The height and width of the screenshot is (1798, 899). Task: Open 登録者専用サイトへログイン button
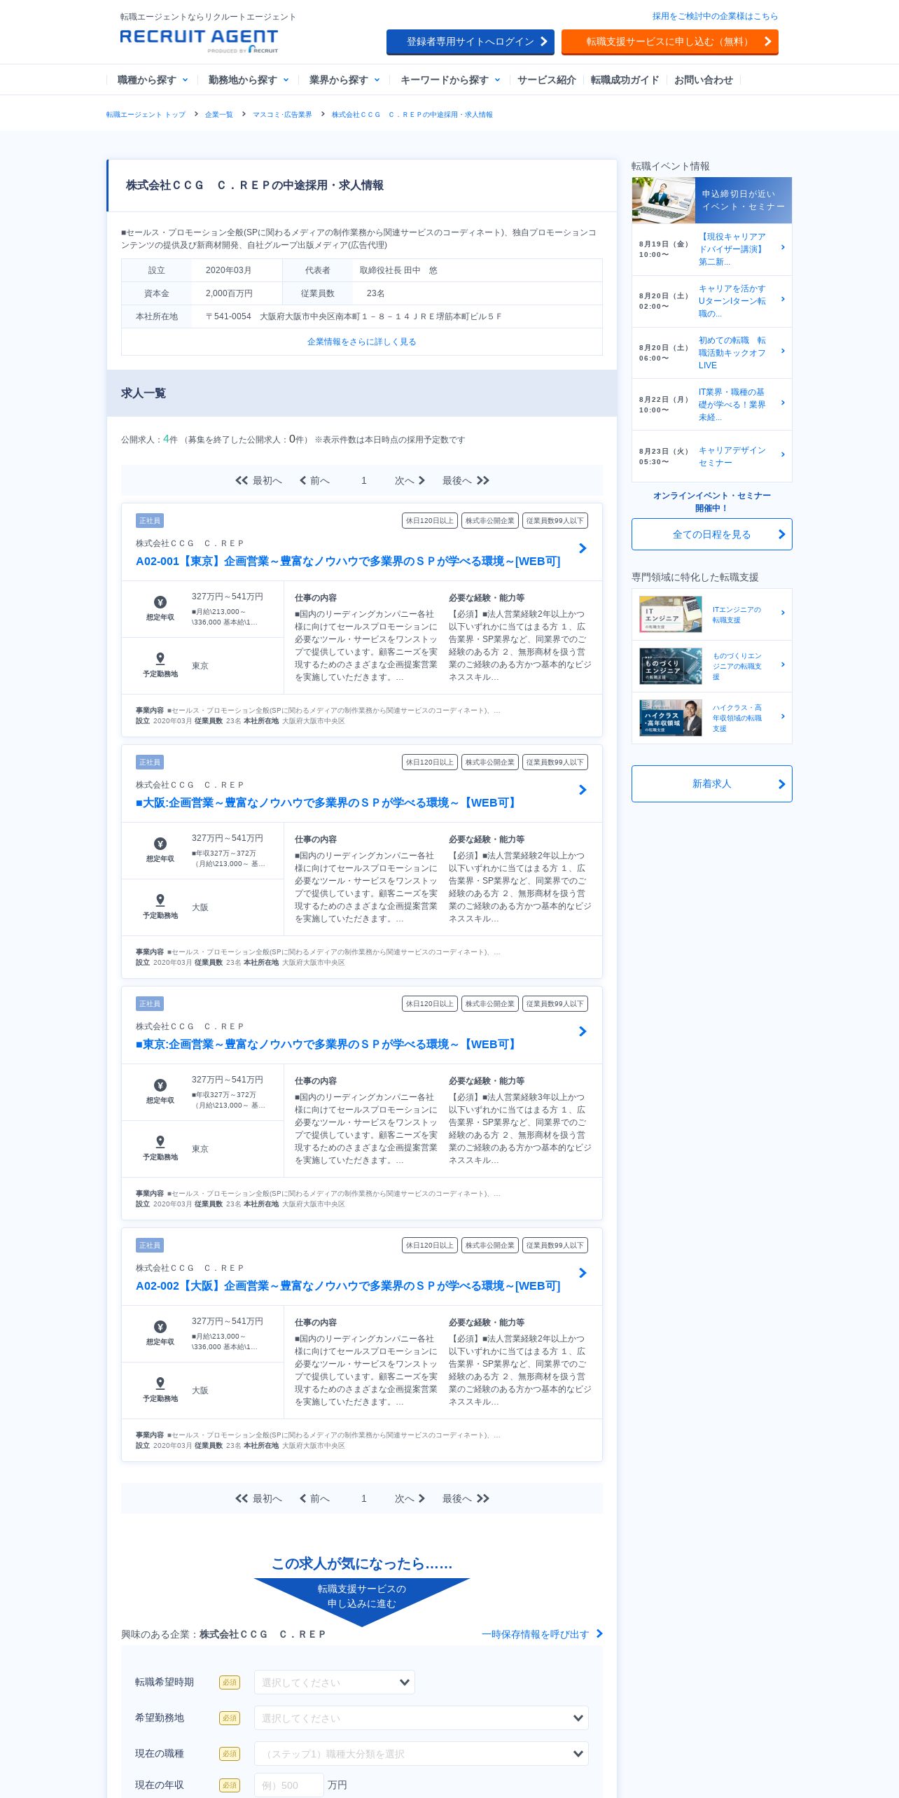471,42
